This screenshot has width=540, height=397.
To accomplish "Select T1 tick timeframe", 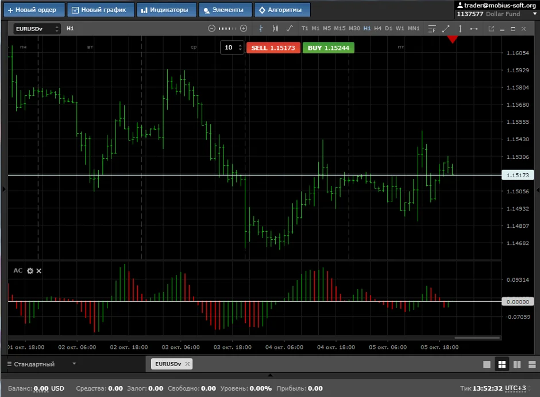I will click(305, 29).
